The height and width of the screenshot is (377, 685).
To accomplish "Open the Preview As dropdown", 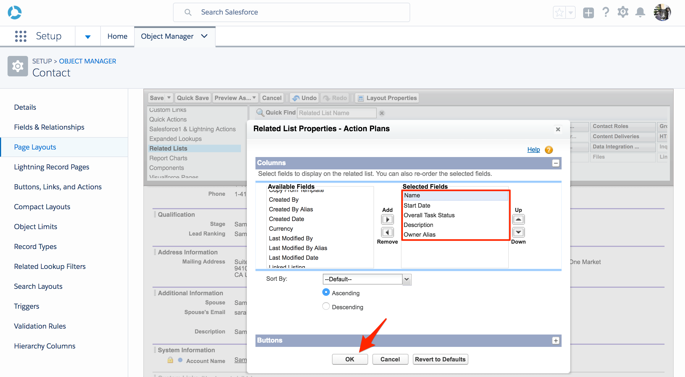I will click(235, 98).
